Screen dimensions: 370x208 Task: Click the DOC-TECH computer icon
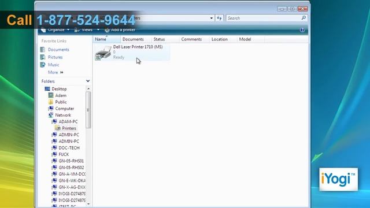click(54, 148)
